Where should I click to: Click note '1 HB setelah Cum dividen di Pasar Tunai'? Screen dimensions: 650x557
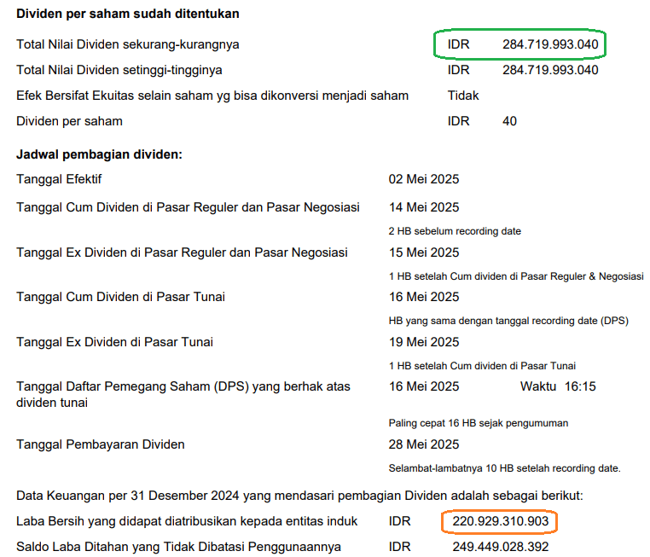482,366
